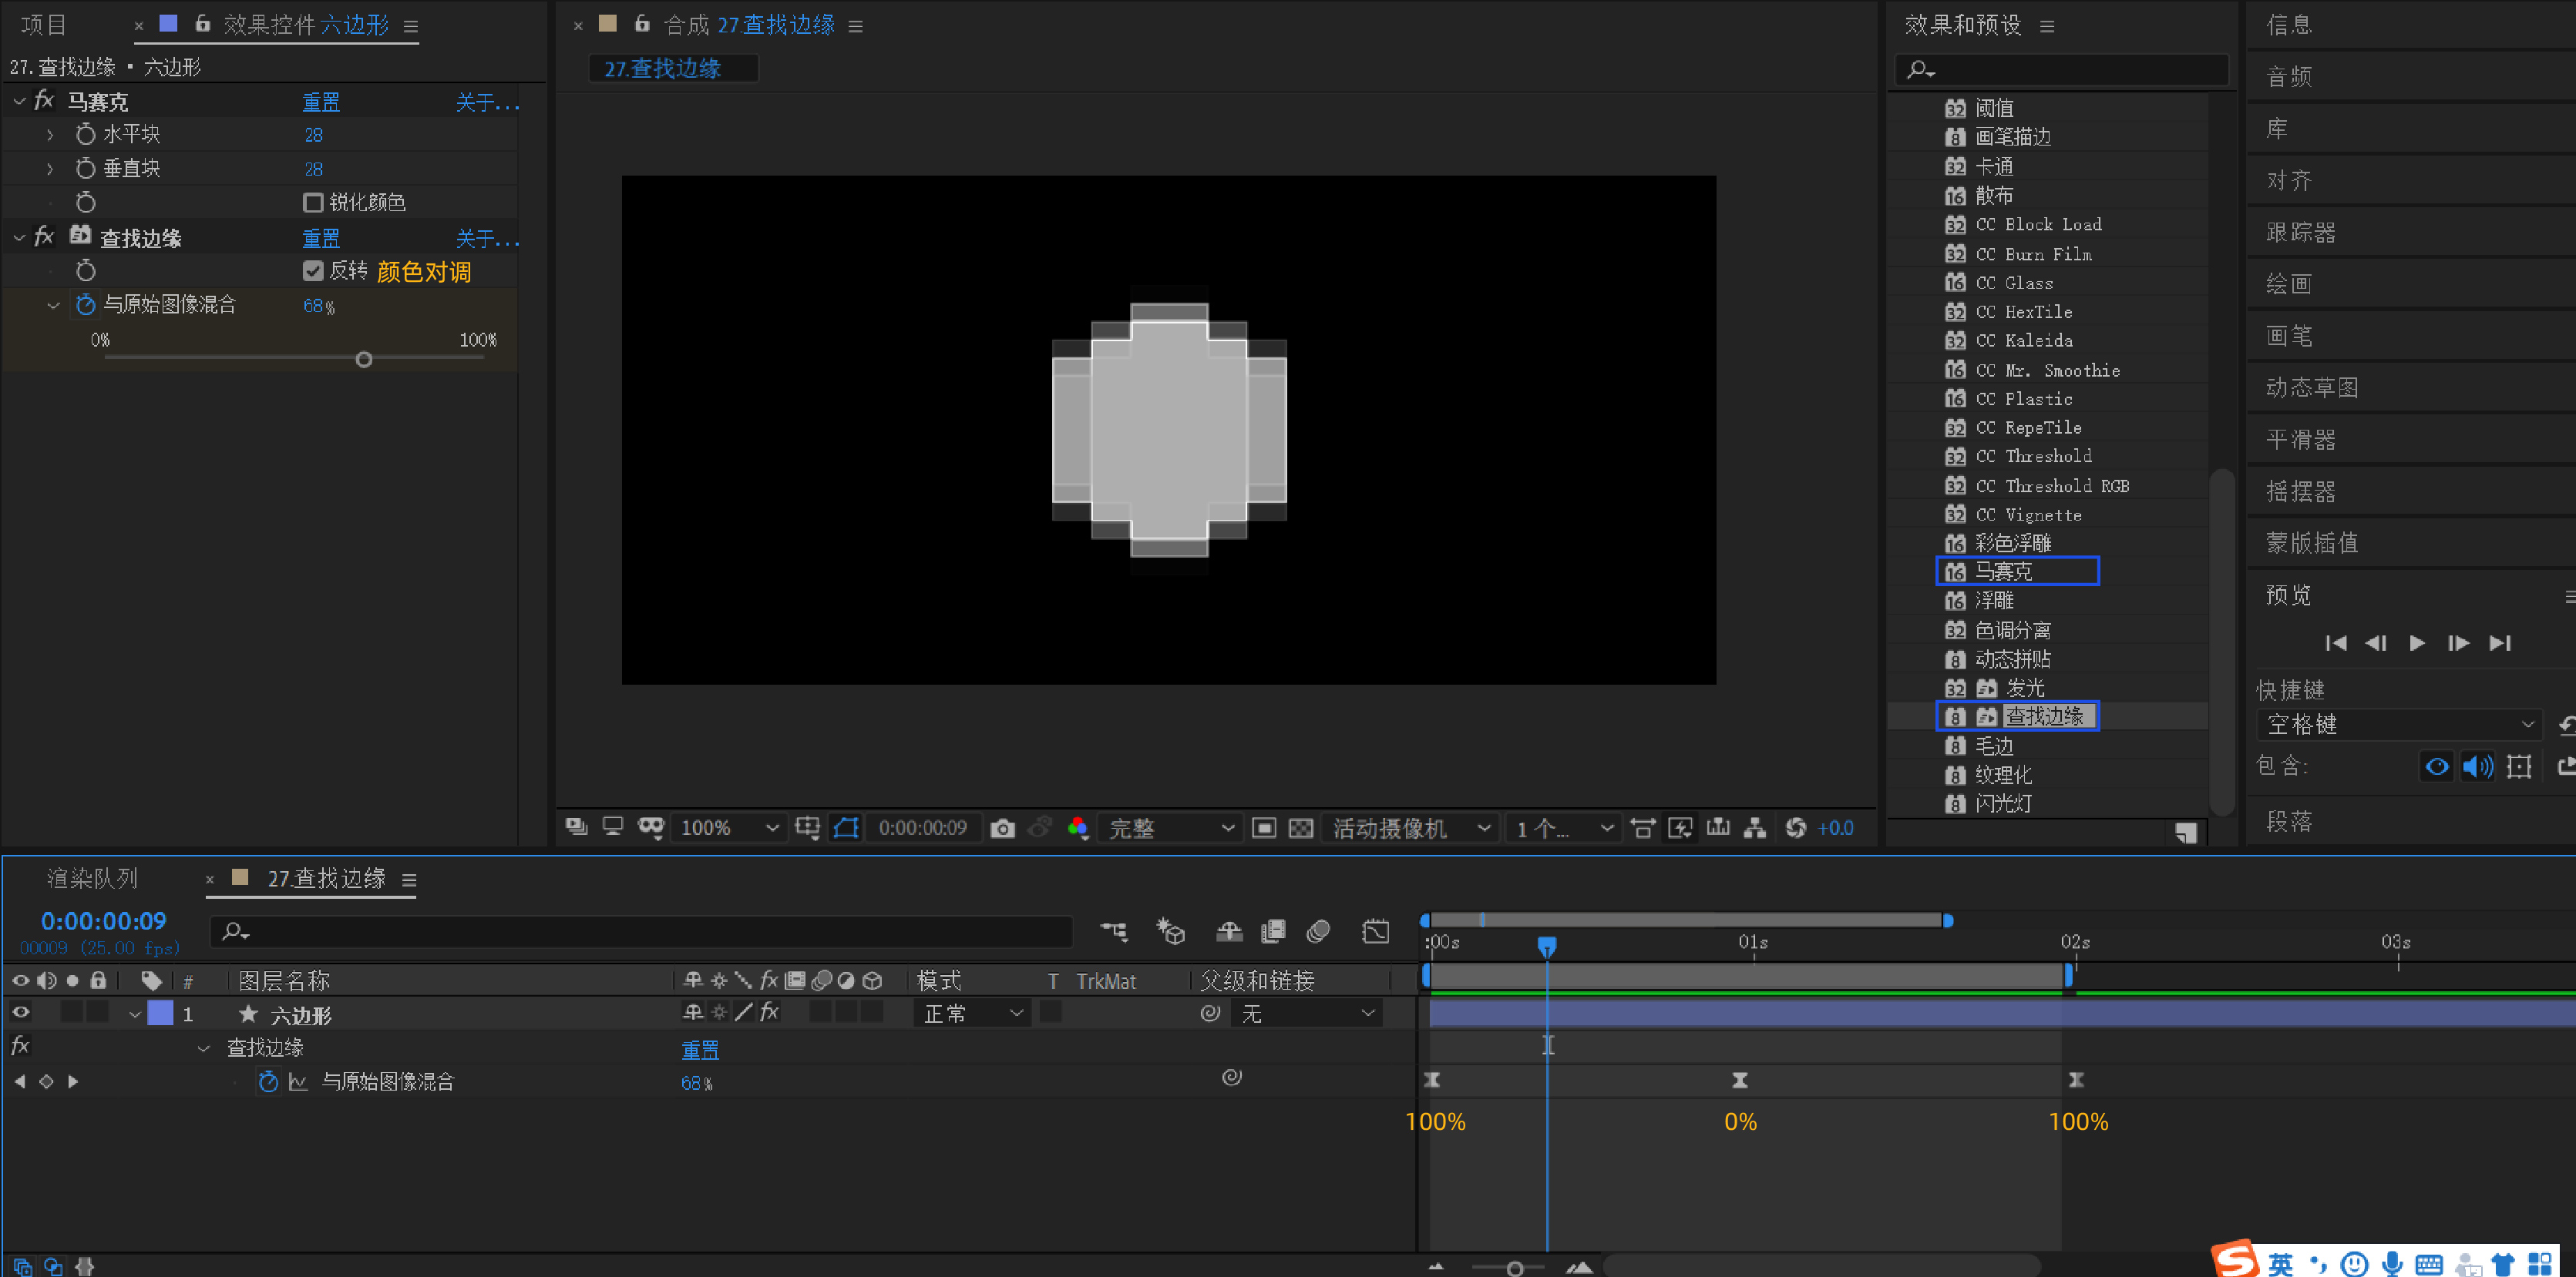Switch to the 项目 panel tab
2576x1277 pixels.
43,25
